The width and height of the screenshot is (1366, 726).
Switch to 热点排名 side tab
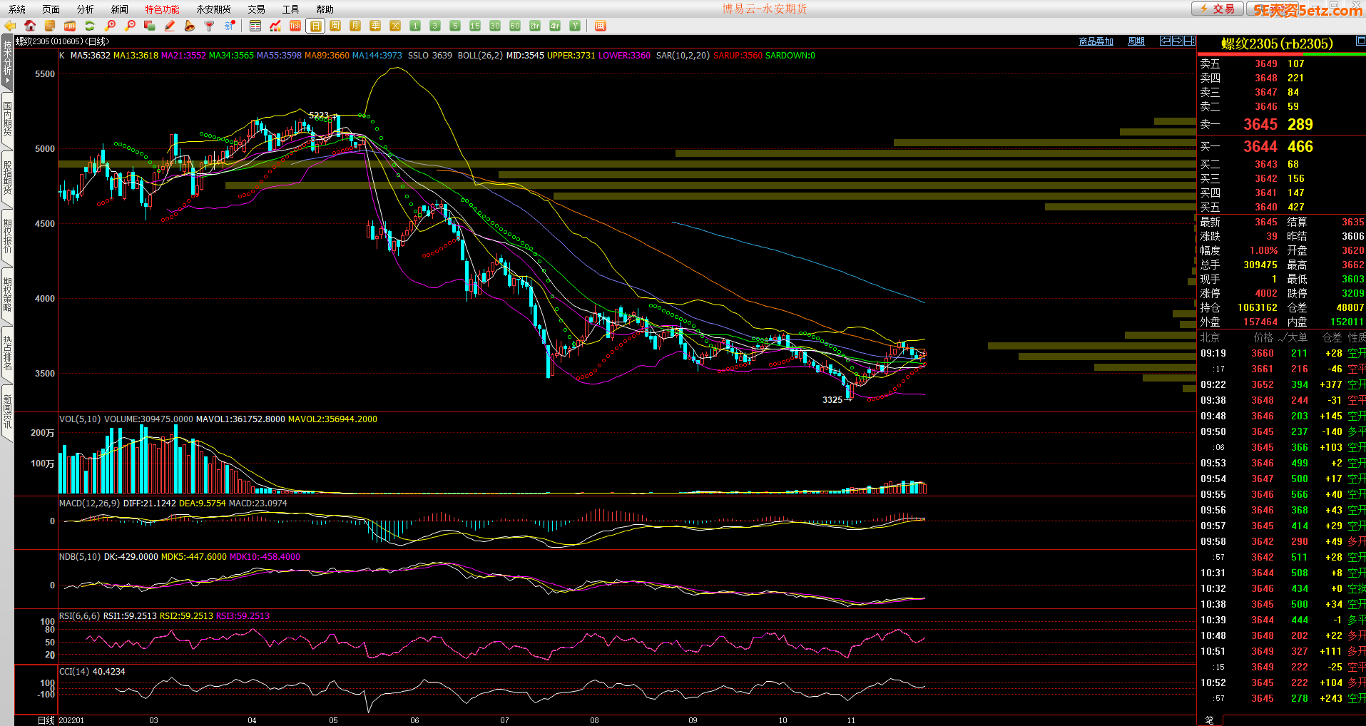point(7,354)
